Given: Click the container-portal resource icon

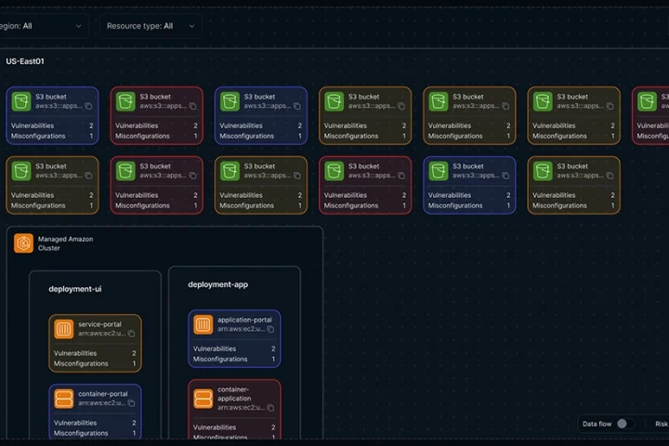Looking at the screenshot, I should [63, 399].
